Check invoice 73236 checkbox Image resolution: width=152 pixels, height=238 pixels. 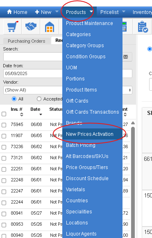[x=4, y=147]
